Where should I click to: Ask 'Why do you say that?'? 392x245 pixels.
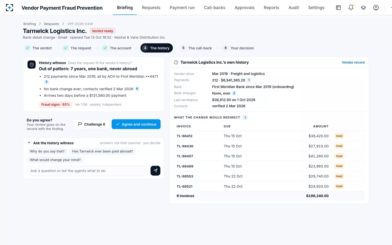coord(47,151)
